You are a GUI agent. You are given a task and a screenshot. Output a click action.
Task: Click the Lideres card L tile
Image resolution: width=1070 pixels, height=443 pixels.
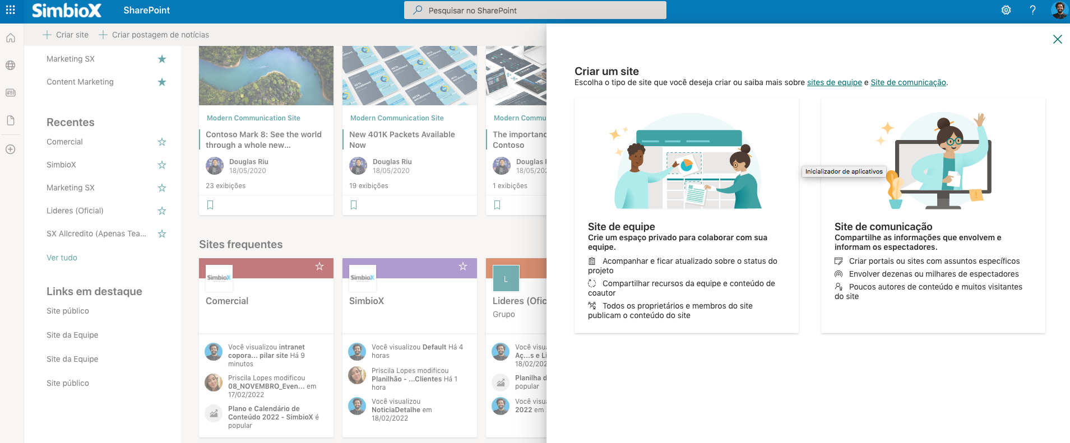point(506,278)
